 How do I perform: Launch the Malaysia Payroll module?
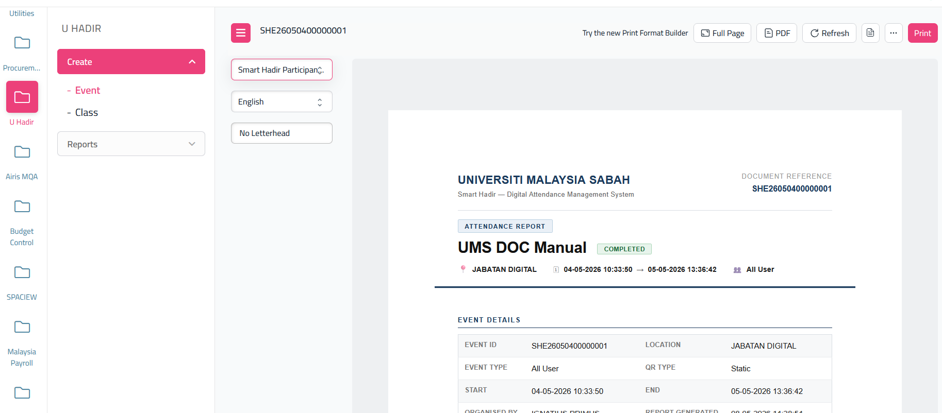[22, 327]
